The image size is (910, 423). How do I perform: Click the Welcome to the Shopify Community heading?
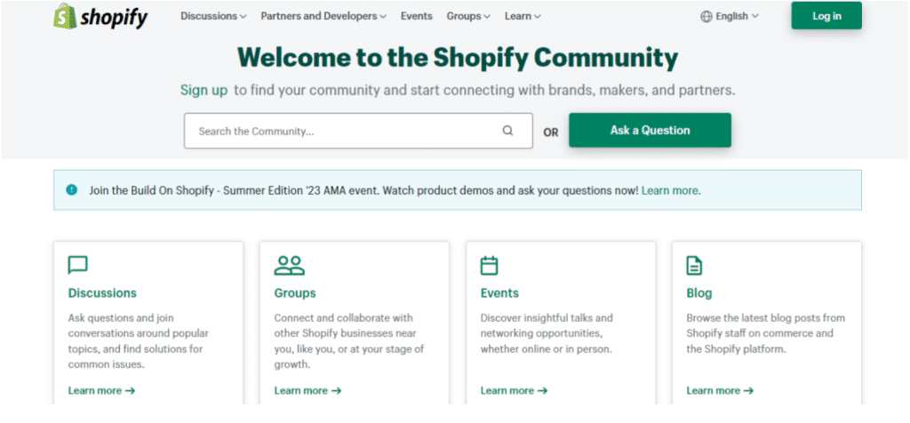pyautogui.click(x=458, y=58)
